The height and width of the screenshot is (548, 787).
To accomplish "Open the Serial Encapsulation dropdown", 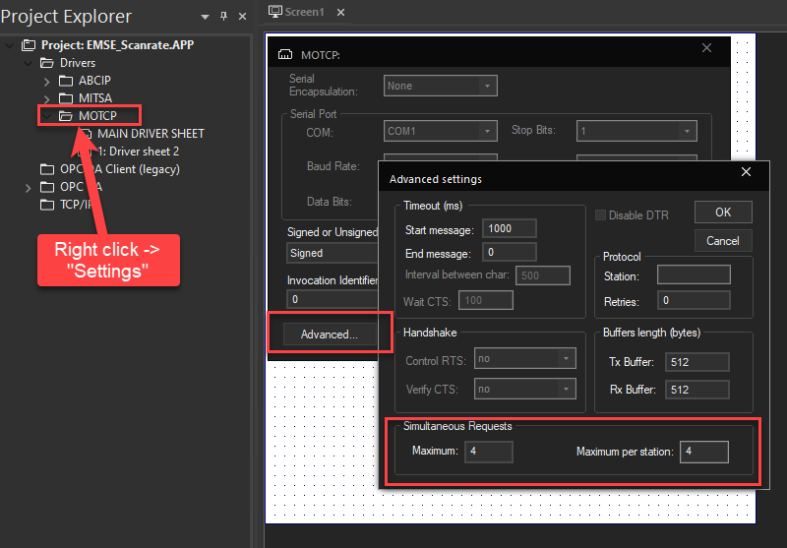I will (x=440, y=86).
